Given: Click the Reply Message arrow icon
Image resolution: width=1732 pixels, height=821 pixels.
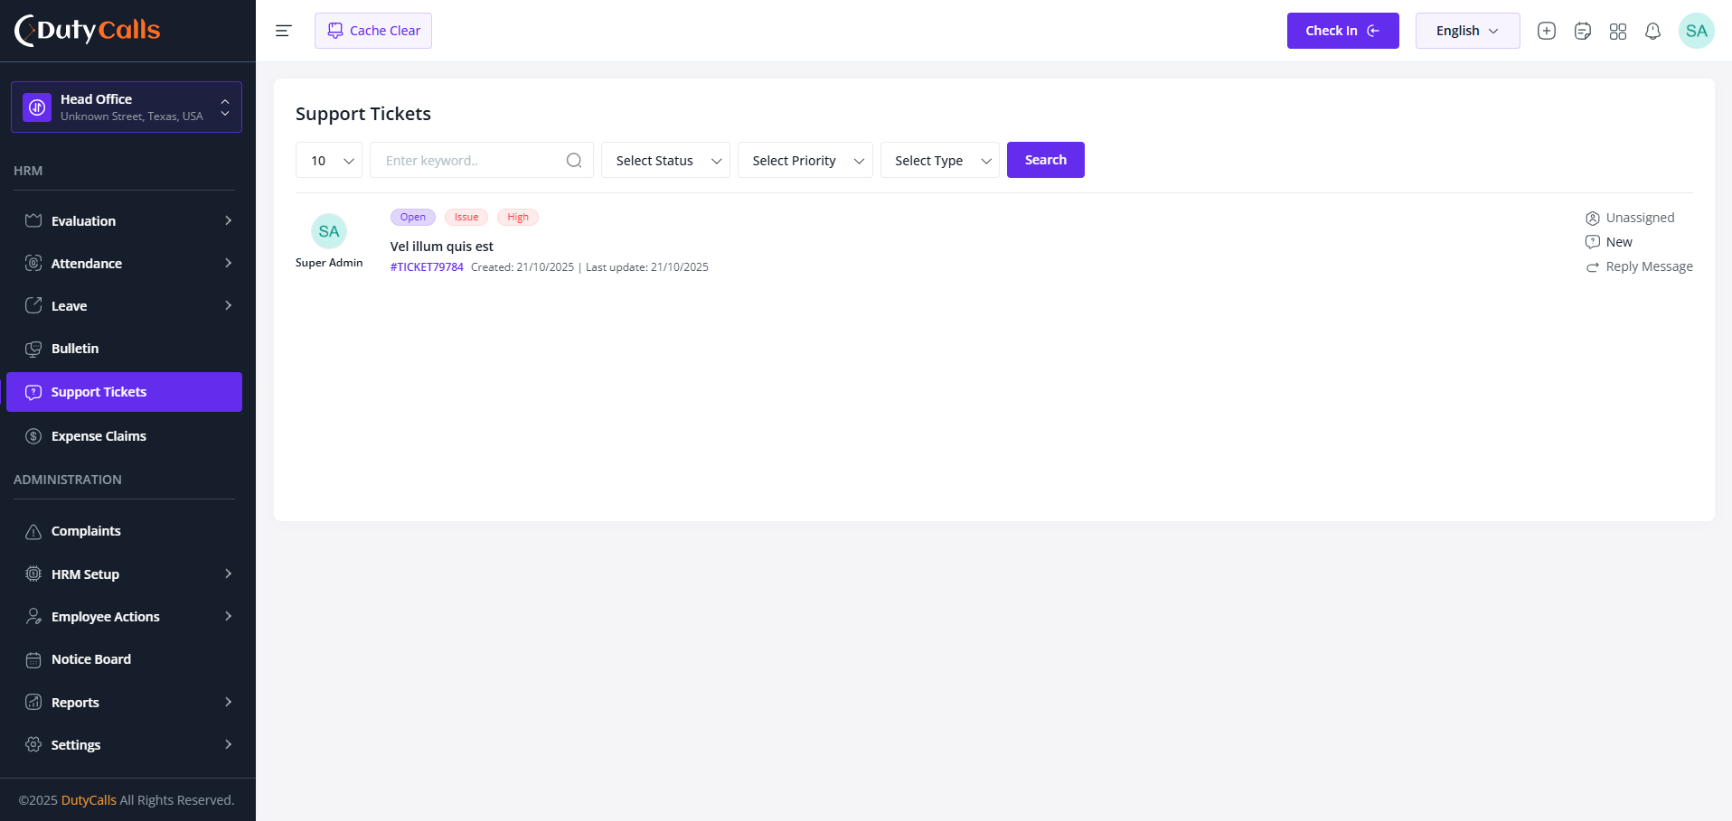Looking at the screenshot, I should [x=1593, y=267].
